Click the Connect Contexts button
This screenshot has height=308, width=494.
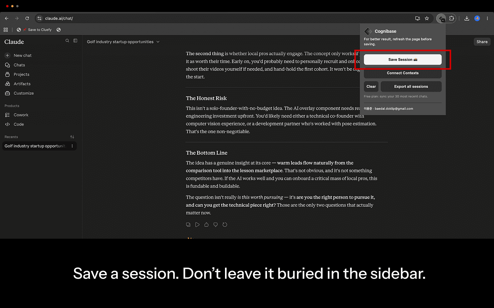tap(403, 73)
